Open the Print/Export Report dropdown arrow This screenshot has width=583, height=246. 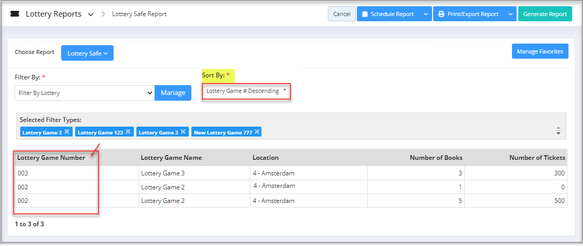[x=510, y=14]
